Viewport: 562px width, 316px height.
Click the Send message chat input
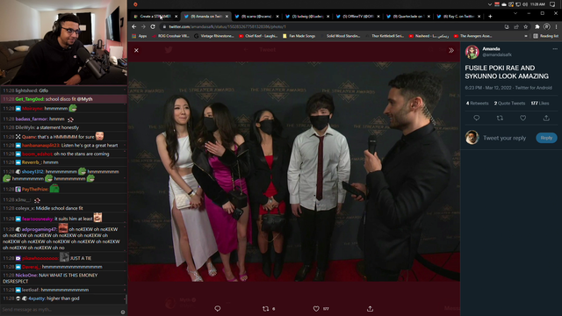61,310
